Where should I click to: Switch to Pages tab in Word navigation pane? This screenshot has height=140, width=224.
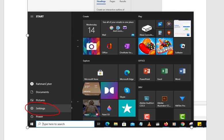[112, 1]
